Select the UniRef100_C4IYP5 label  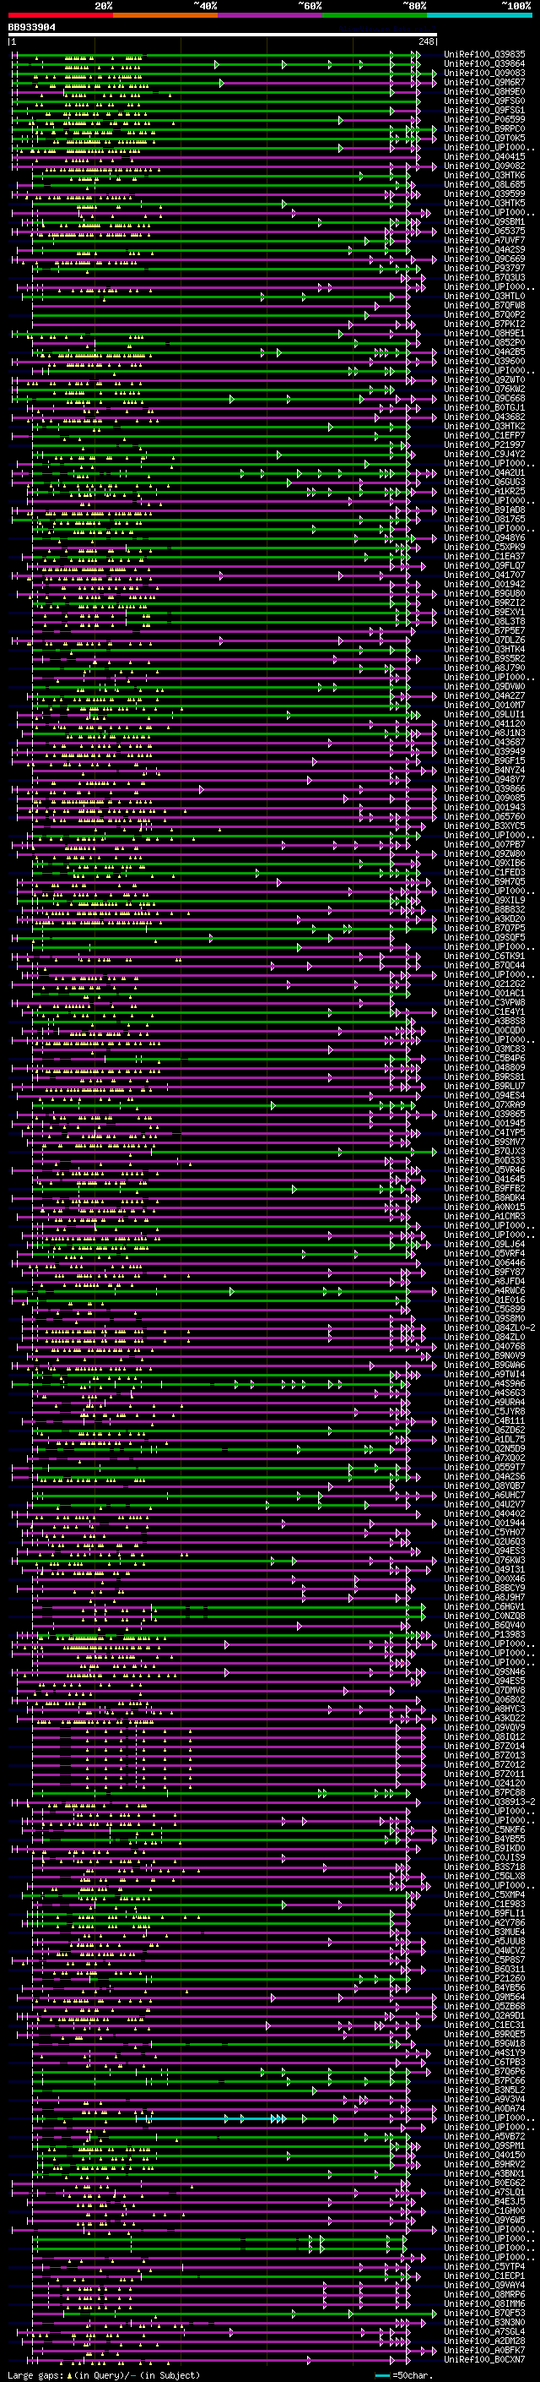click(x=484, y=1133)
